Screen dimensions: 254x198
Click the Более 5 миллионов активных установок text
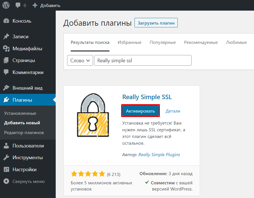point(101,186)
